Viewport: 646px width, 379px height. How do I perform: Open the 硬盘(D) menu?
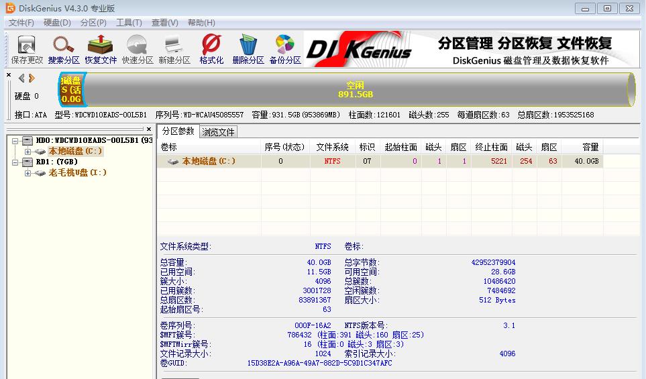(57, 23)
